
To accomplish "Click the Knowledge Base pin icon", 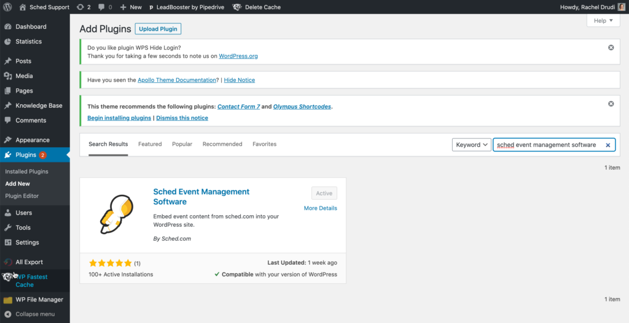I will pos(7,105).
